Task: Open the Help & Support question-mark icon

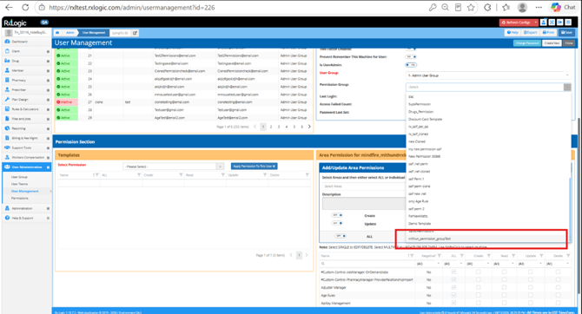Action: click(x=7, y=218)
